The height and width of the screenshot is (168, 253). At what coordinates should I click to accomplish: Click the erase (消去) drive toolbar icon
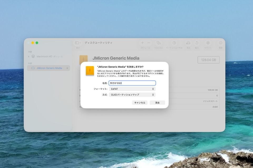pyautogui.click(x=188, y=43)
